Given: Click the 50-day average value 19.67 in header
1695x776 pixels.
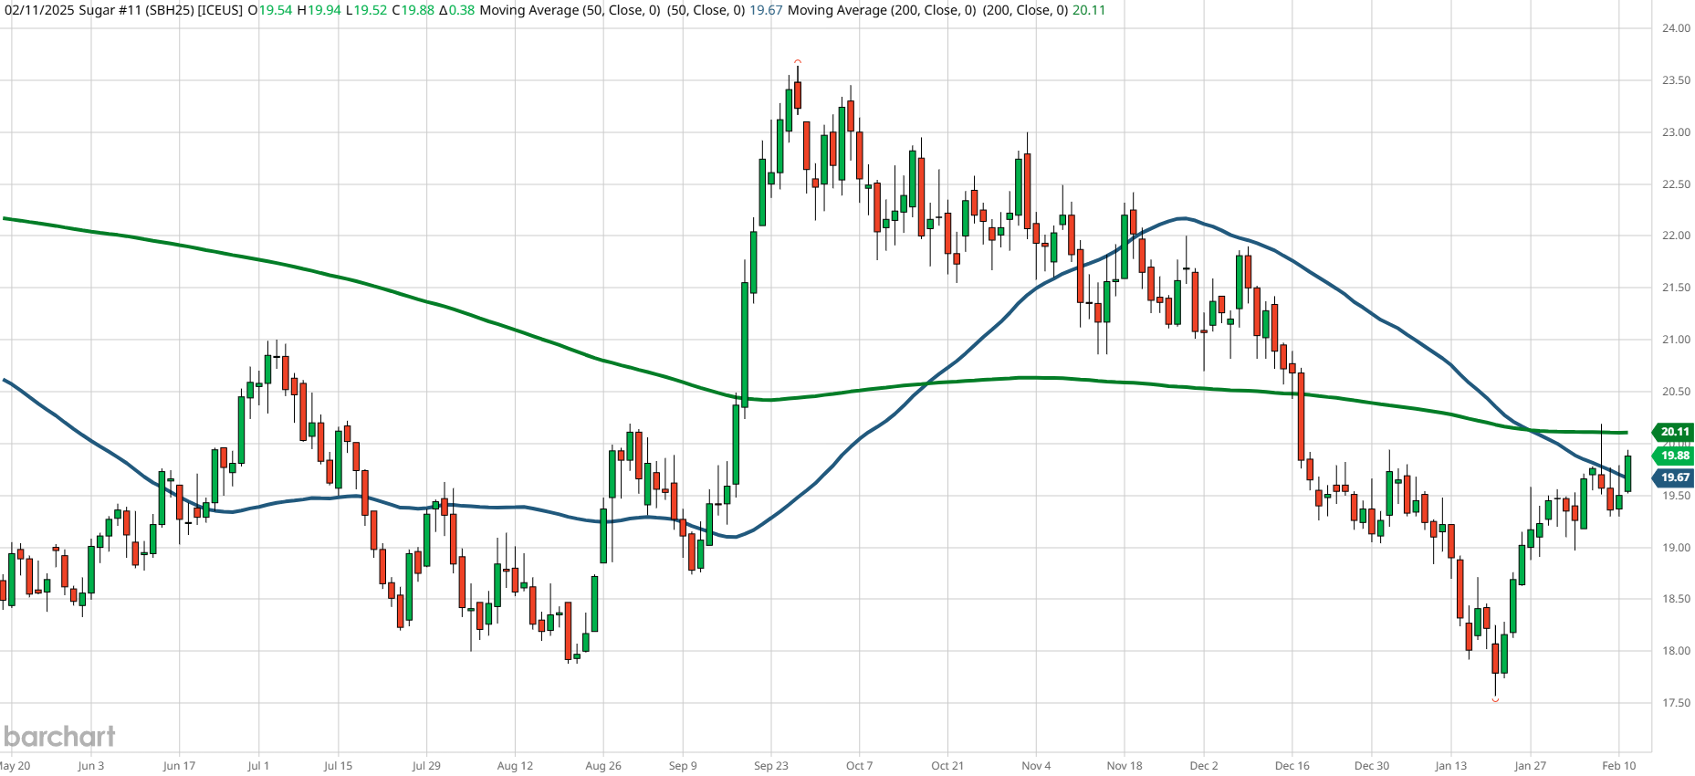Looking at the screenshot, I should pyautogui.click(x=767, y=10).
